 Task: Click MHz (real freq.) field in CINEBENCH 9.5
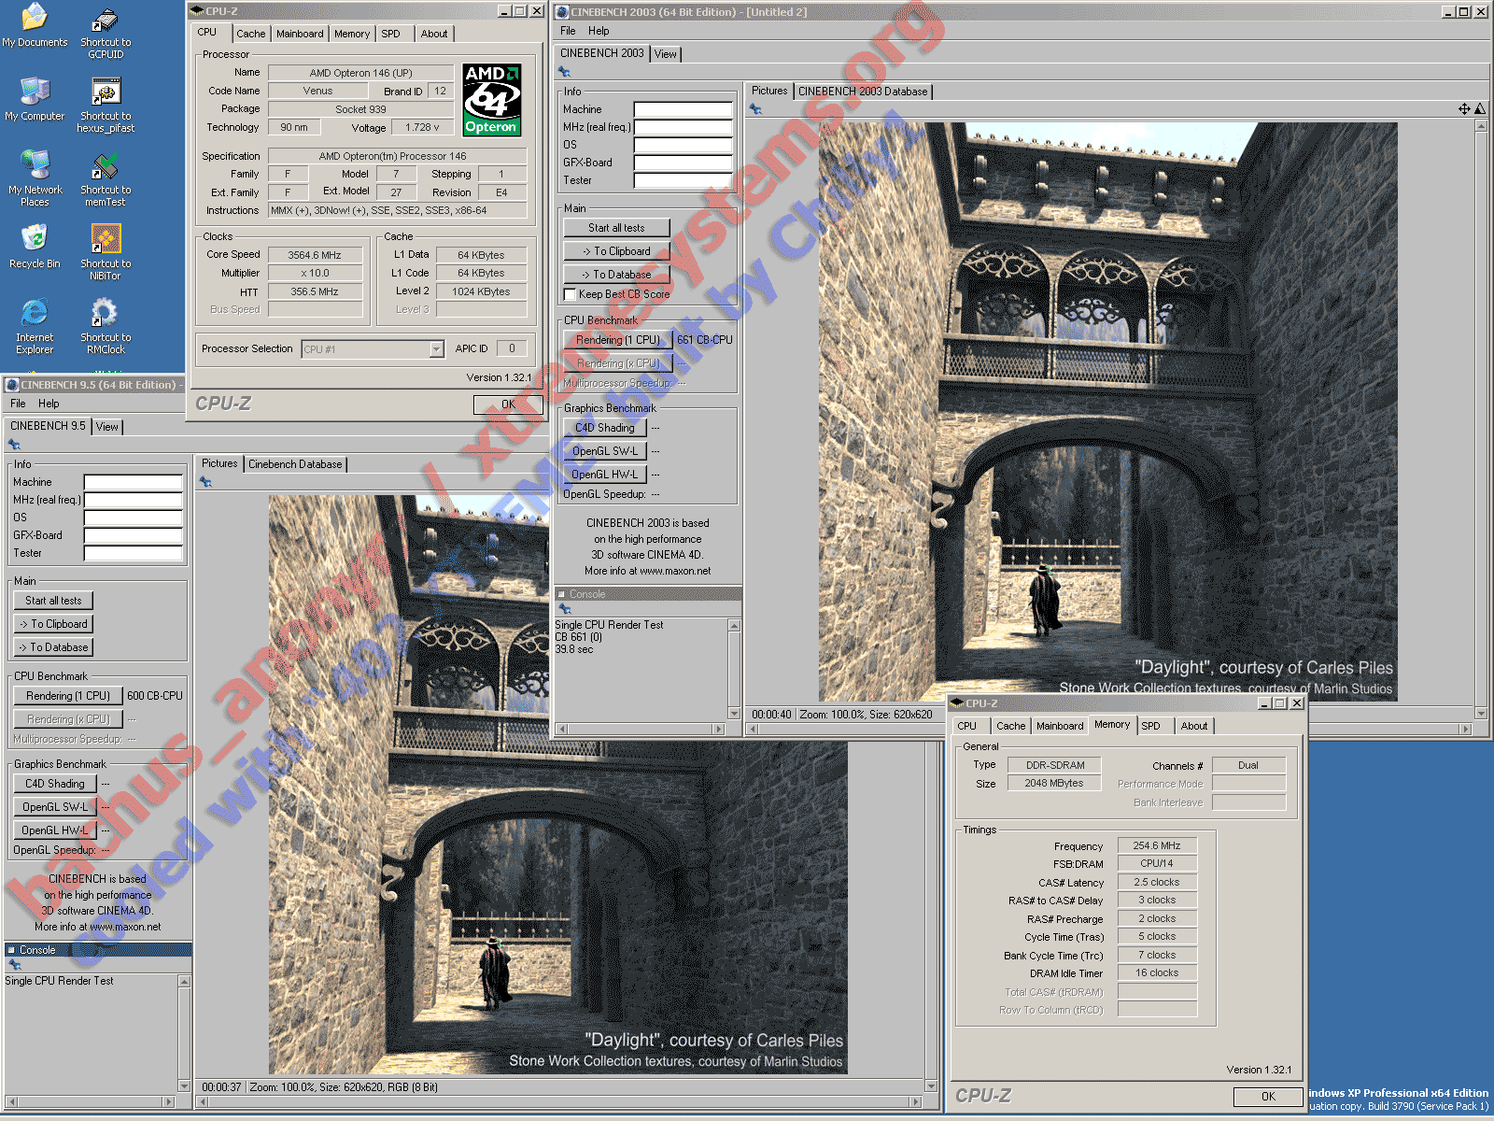pos(134,500)
